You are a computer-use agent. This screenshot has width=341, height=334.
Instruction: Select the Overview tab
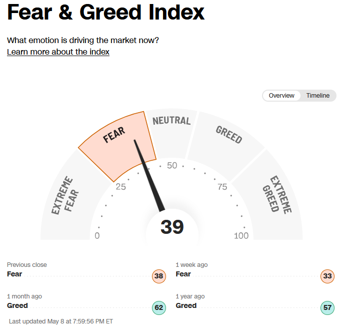click(281, 96)
